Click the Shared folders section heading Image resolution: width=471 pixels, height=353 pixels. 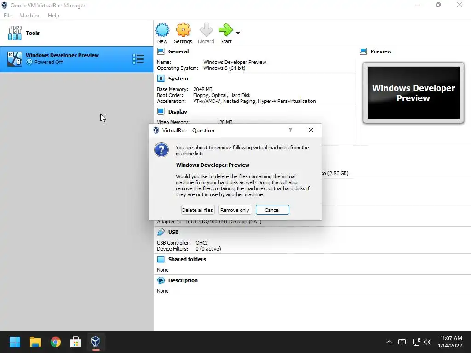[x=187, y=259]
